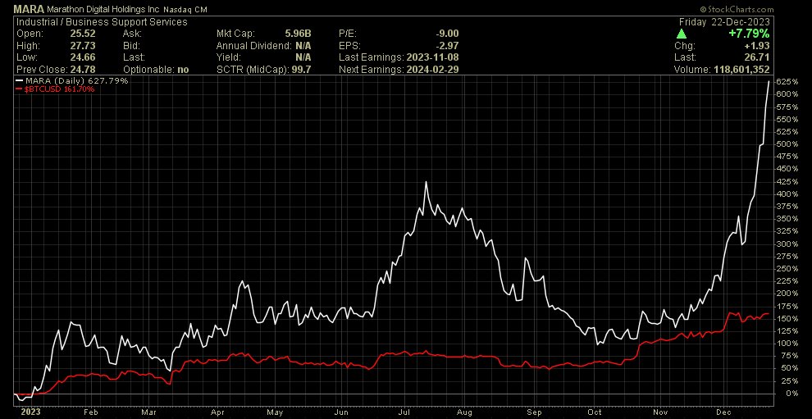Viewport: 812px width, 419px height.
Task: Click the +7.79% change percentage
Action: (750, 34)
